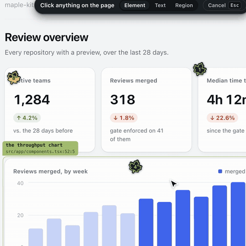Click the 1.8% decrease badge
The height and width of the screenshot is (246, 246).
tap(124, 118)
